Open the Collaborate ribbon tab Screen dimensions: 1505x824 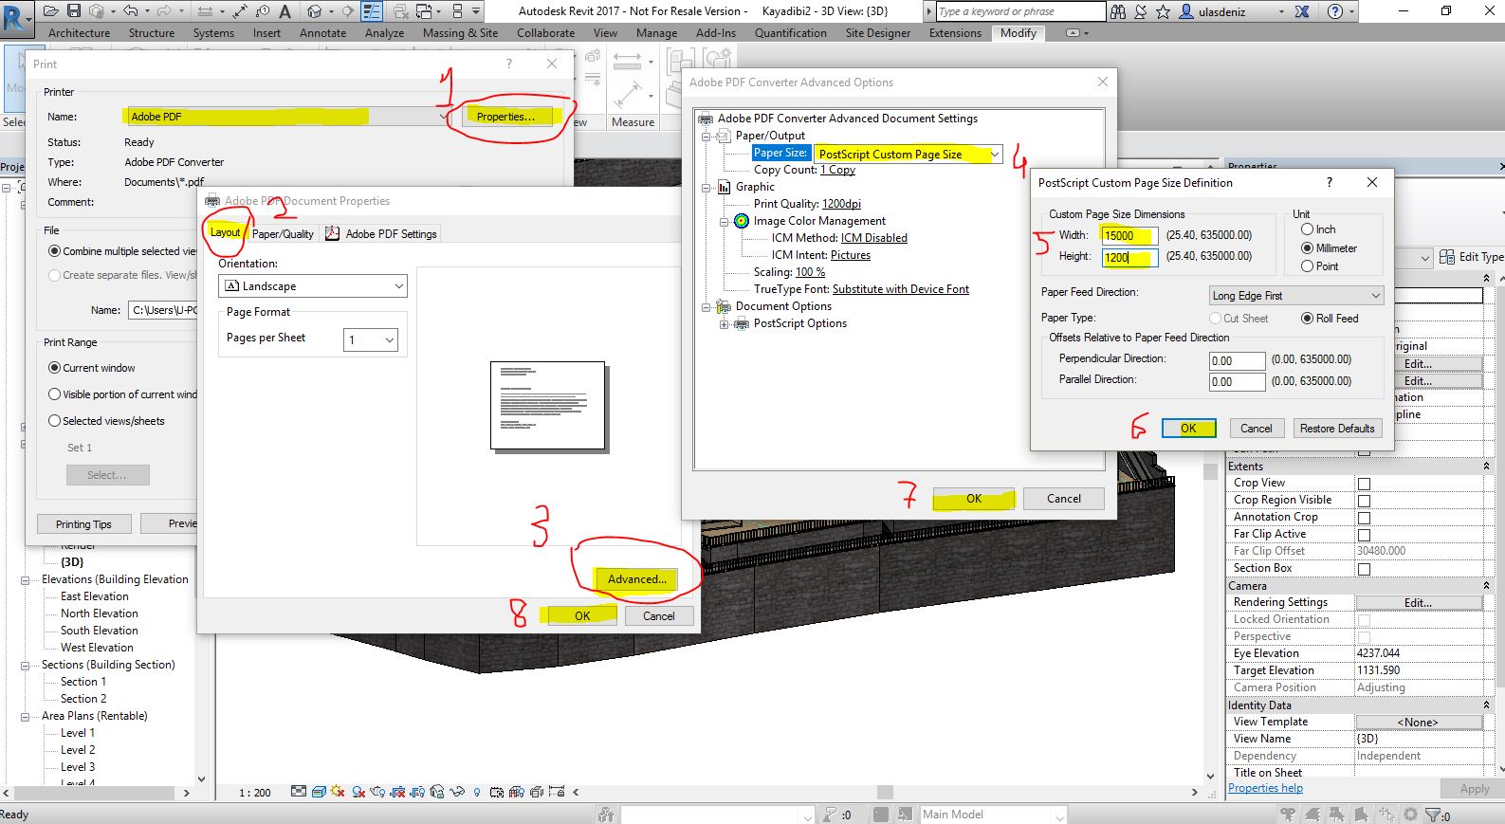click(545, 33)
